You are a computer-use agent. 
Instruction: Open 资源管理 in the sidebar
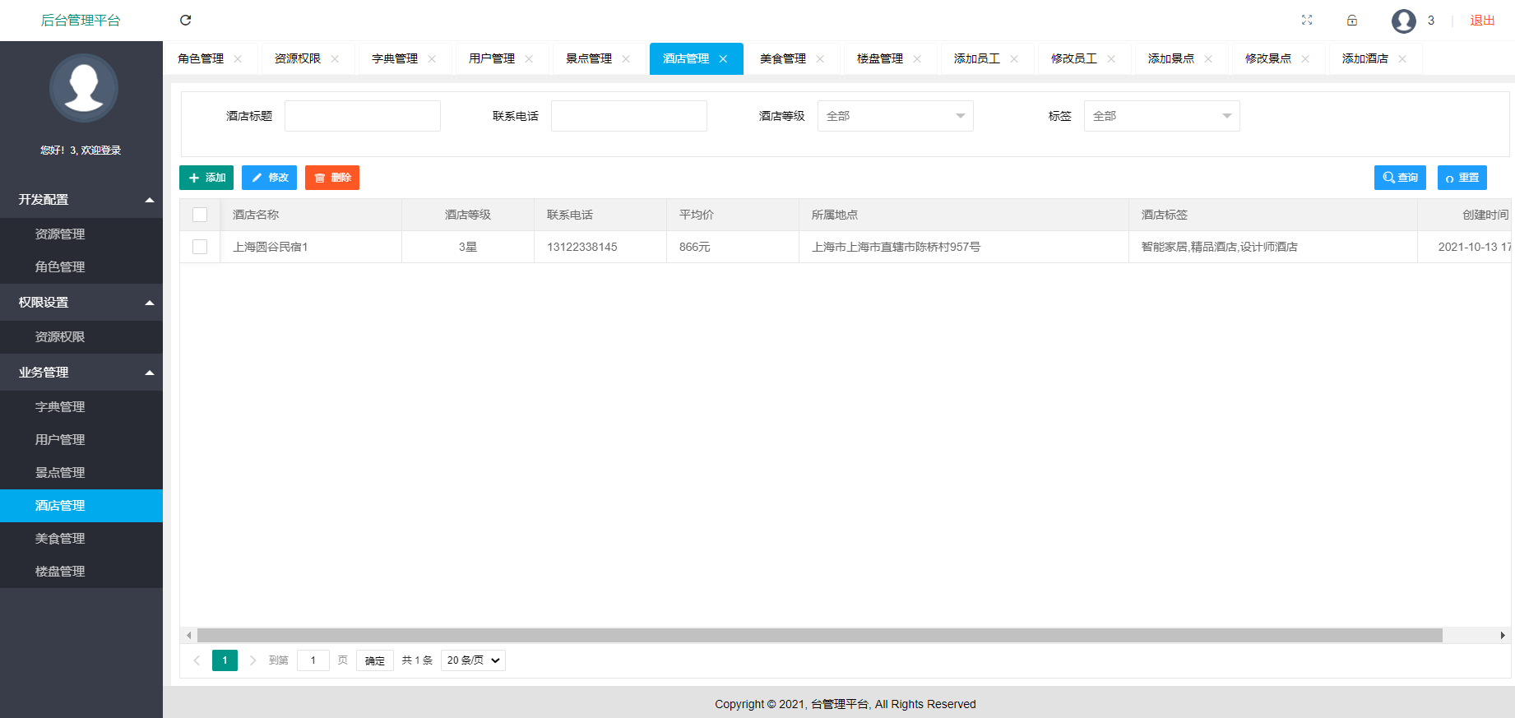(81, 234)
